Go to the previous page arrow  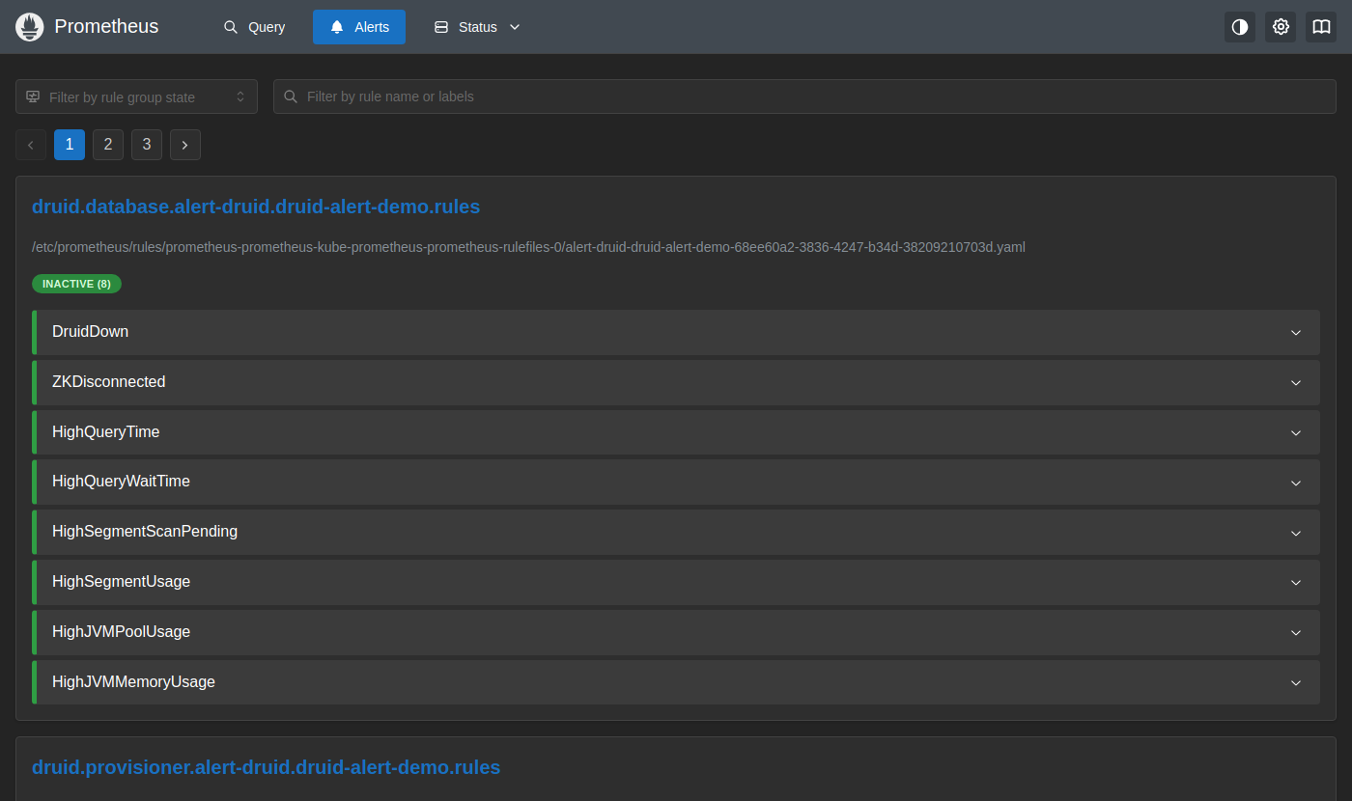click(x=31, y=145)
